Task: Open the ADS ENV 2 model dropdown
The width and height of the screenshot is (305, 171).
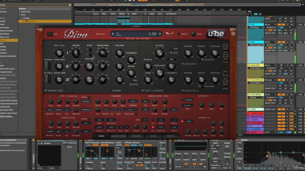Action: coord(190,91)
